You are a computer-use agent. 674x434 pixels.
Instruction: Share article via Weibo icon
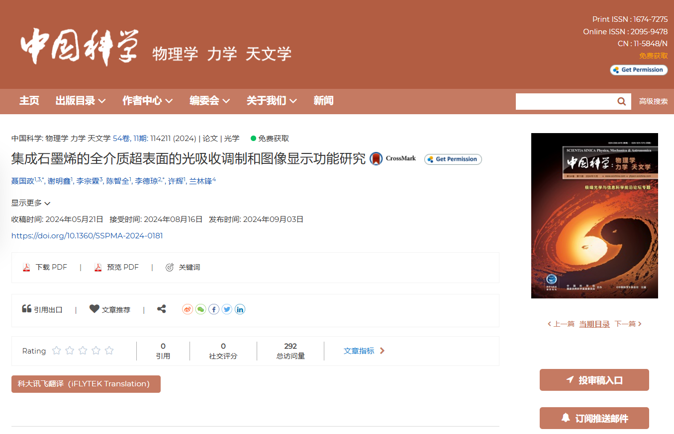[188, 309]
